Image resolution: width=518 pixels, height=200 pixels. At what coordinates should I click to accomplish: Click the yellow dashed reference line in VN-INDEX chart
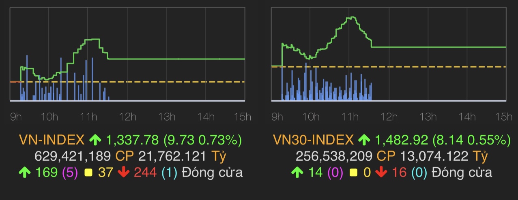coord(162,82)
